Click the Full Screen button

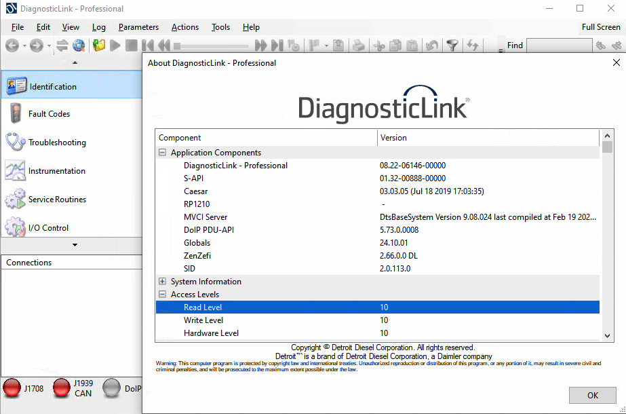(601, 27)
